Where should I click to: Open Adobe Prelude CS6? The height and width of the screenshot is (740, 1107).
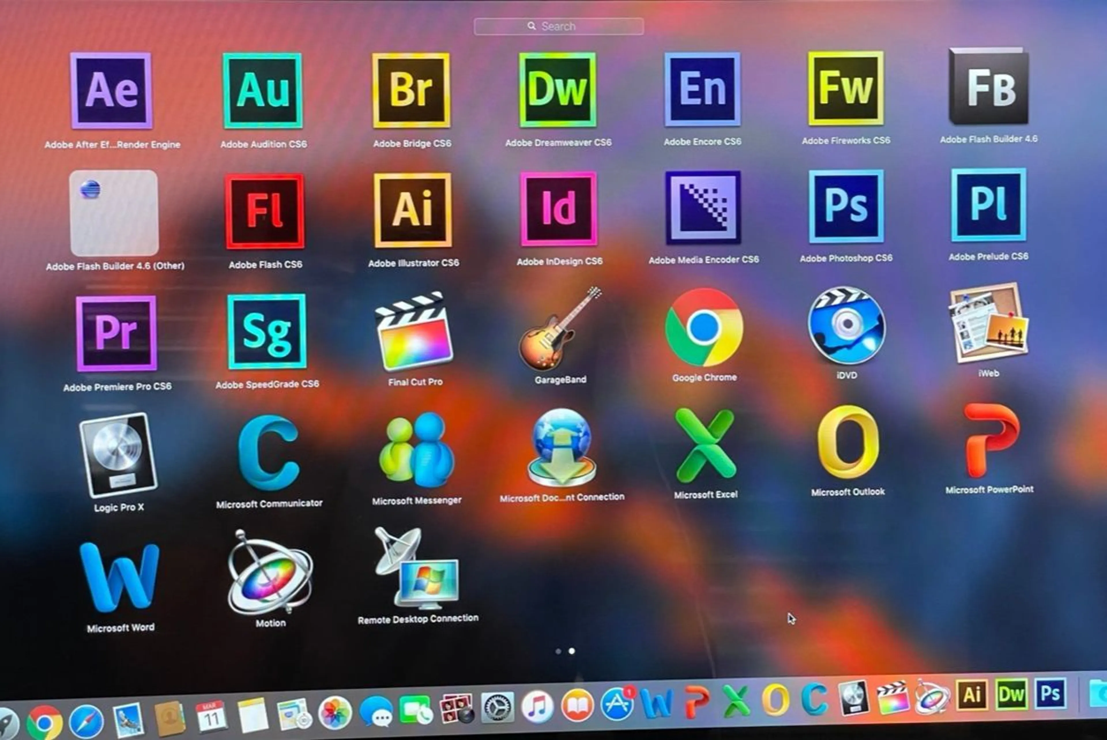[989, 205]
